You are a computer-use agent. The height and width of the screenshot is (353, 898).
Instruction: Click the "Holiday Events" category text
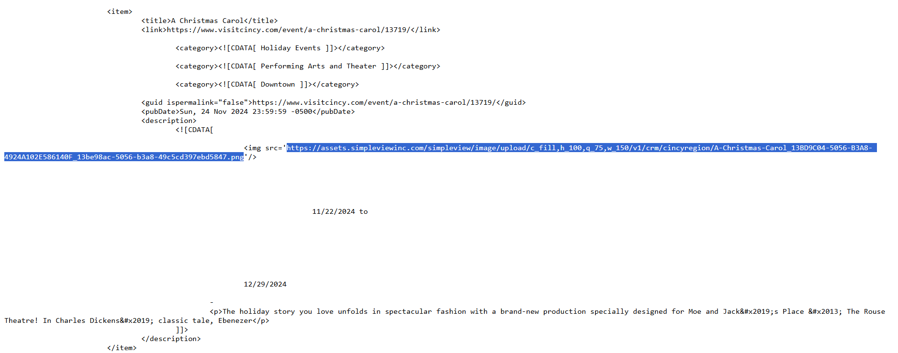290,48
